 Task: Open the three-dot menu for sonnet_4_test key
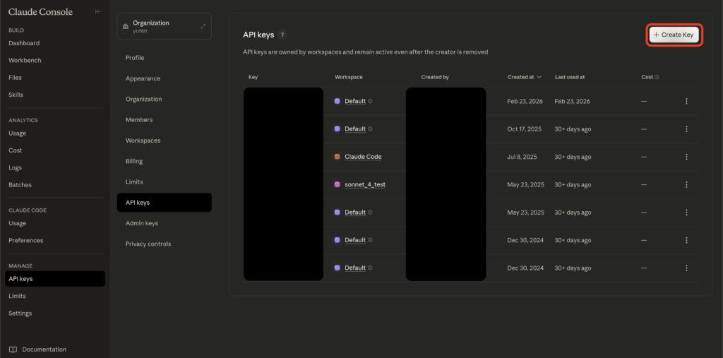[x=686, y=184]
